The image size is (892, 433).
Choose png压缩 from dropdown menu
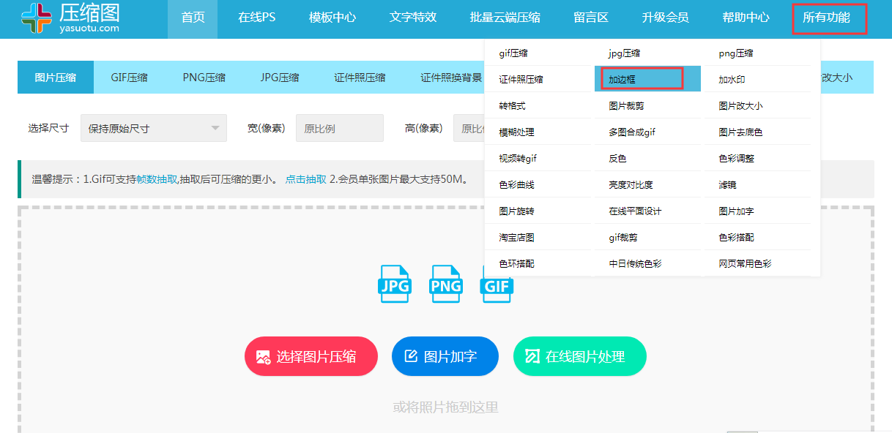(736, 53)
